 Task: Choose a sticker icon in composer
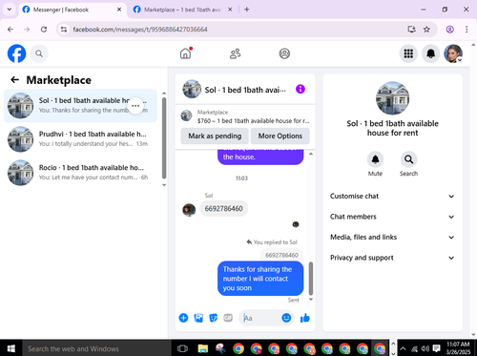tap(214, 318)
